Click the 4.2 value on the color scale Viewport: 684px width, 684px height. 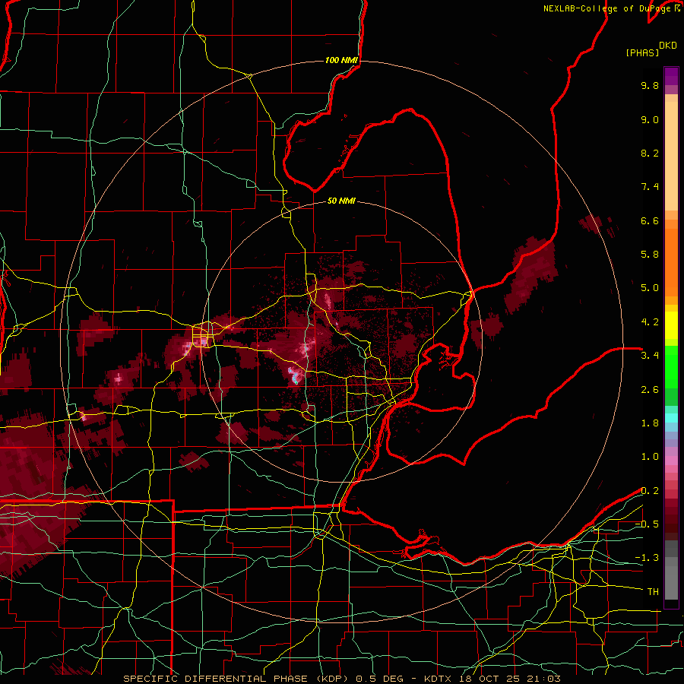tap(650, 322)
